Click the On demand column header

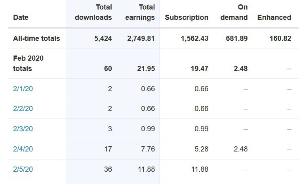(x=234, y=12)
